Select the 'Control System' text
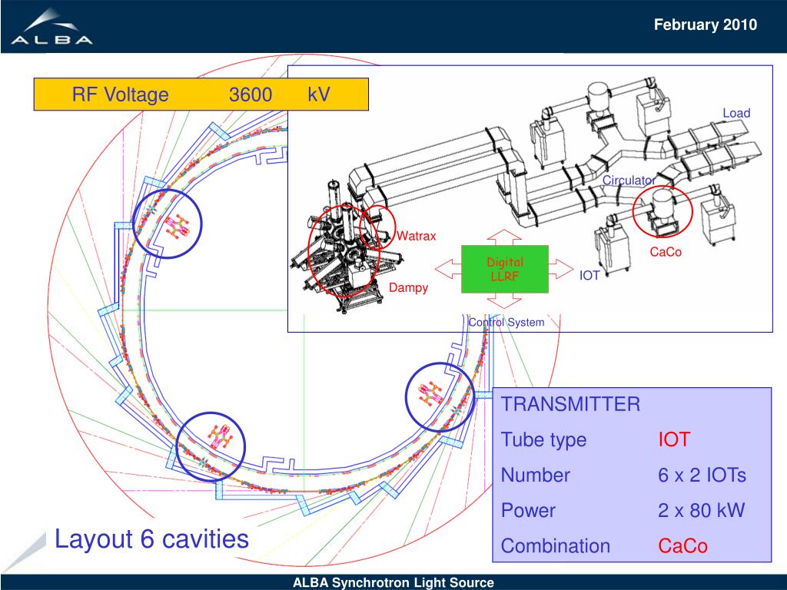 (x=506, y=322)
